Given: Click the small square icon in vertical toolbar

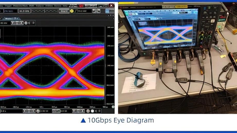Looking at the screenshot, I should (33, 23).
